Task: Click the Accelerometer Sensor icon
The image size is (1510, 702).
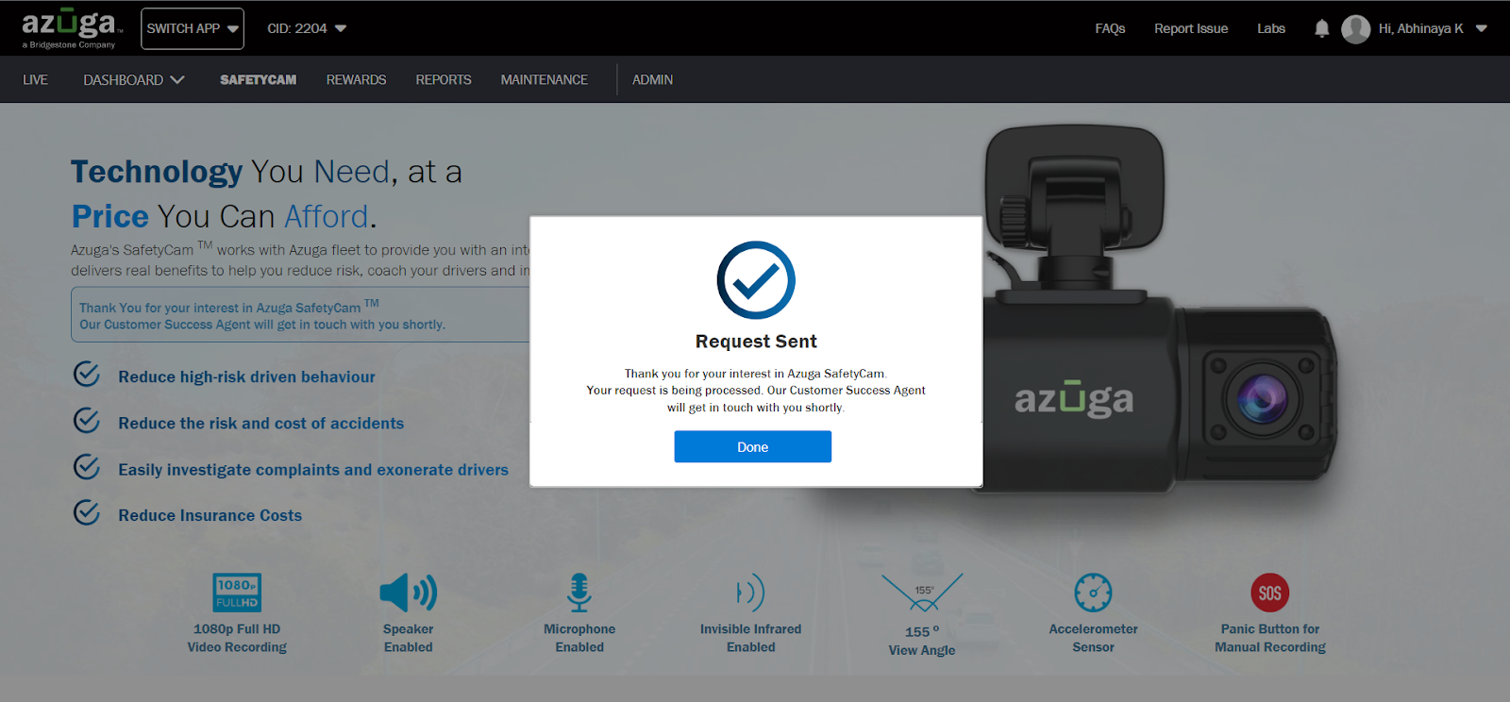Action: pos(1093,593)
